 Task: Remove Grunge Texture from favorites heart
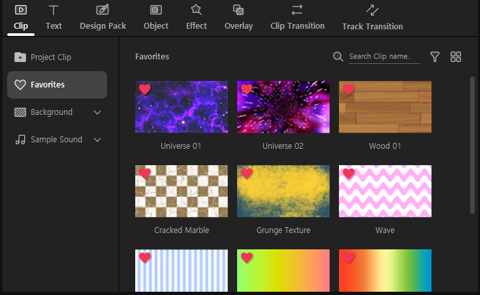point(247,174)
